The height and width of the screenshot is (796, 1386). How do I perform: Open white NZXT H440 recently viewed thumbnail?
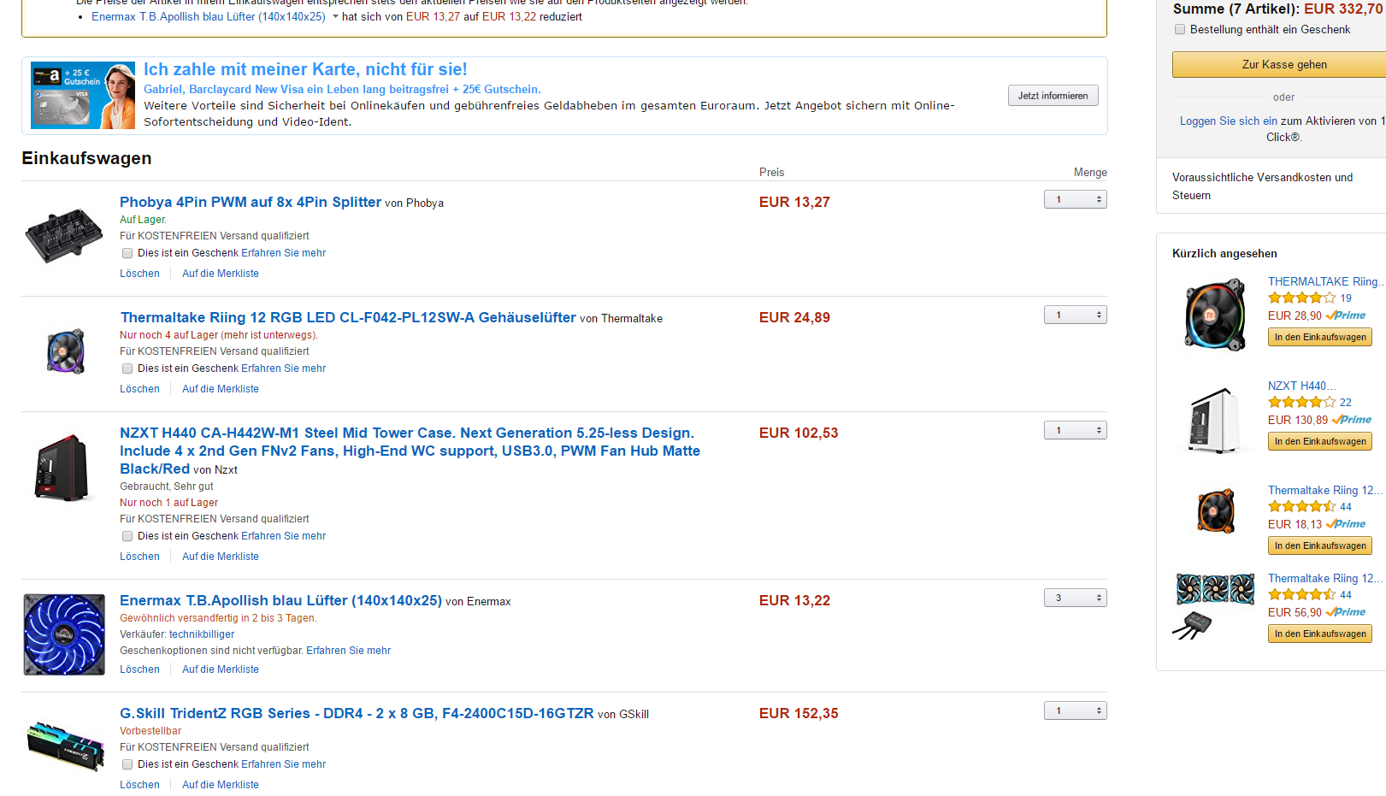pyautogui.click(x=1214, y=420)
